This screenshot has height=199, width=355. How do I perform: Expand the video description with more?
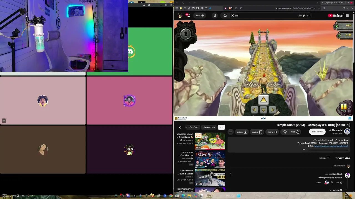pyautogui.click(x=304, y=149)
